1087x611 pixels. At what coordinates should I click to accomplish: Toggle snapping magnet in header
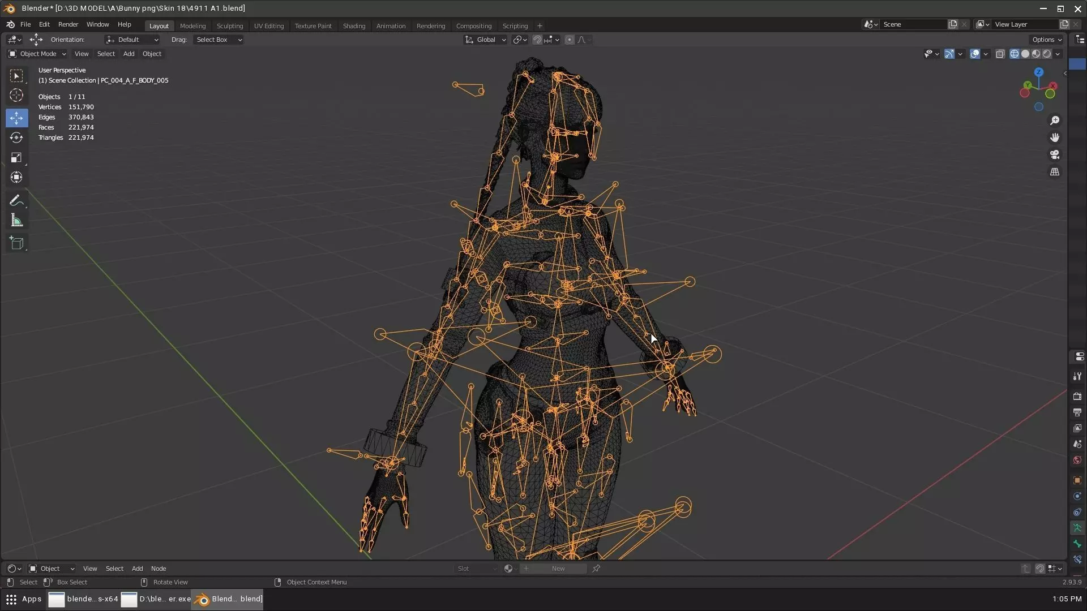click(x=537, y=40)
